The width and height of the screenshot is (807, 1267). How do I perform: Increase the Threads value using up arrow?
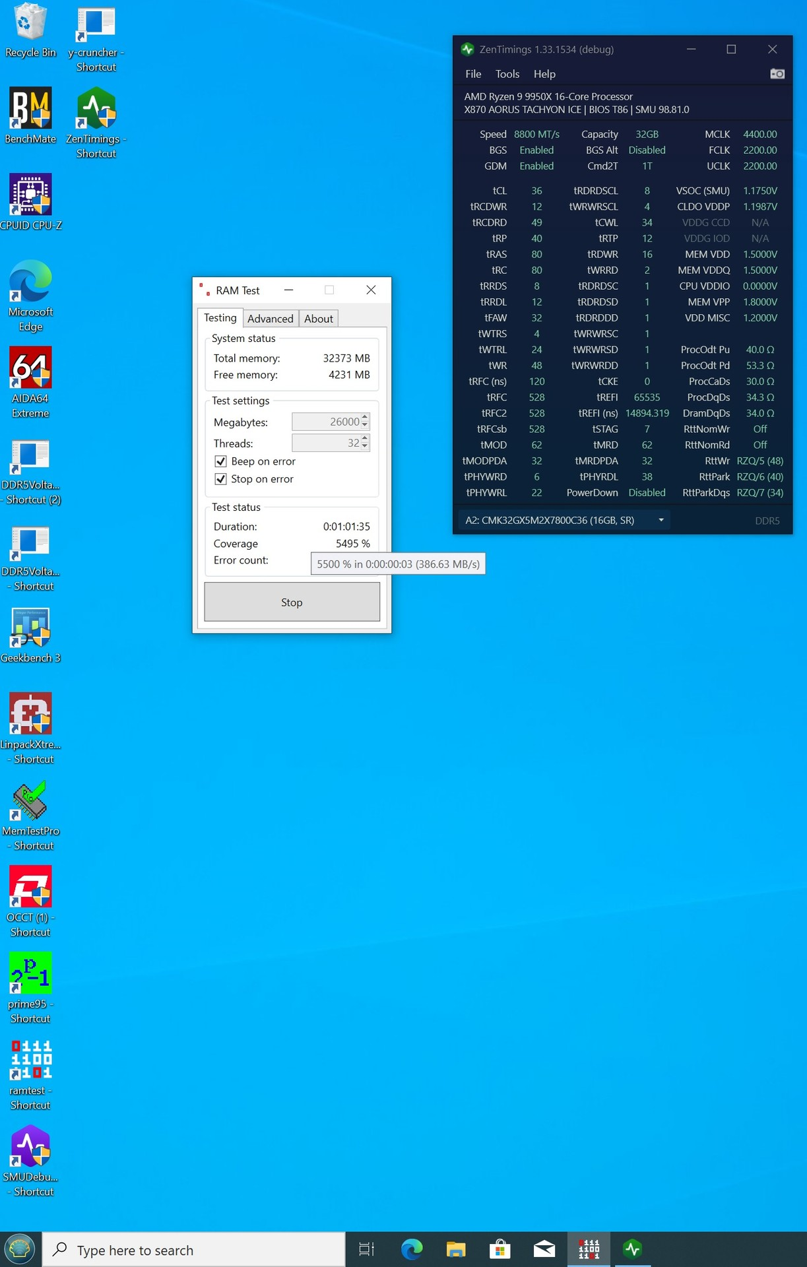pos(365,439)
